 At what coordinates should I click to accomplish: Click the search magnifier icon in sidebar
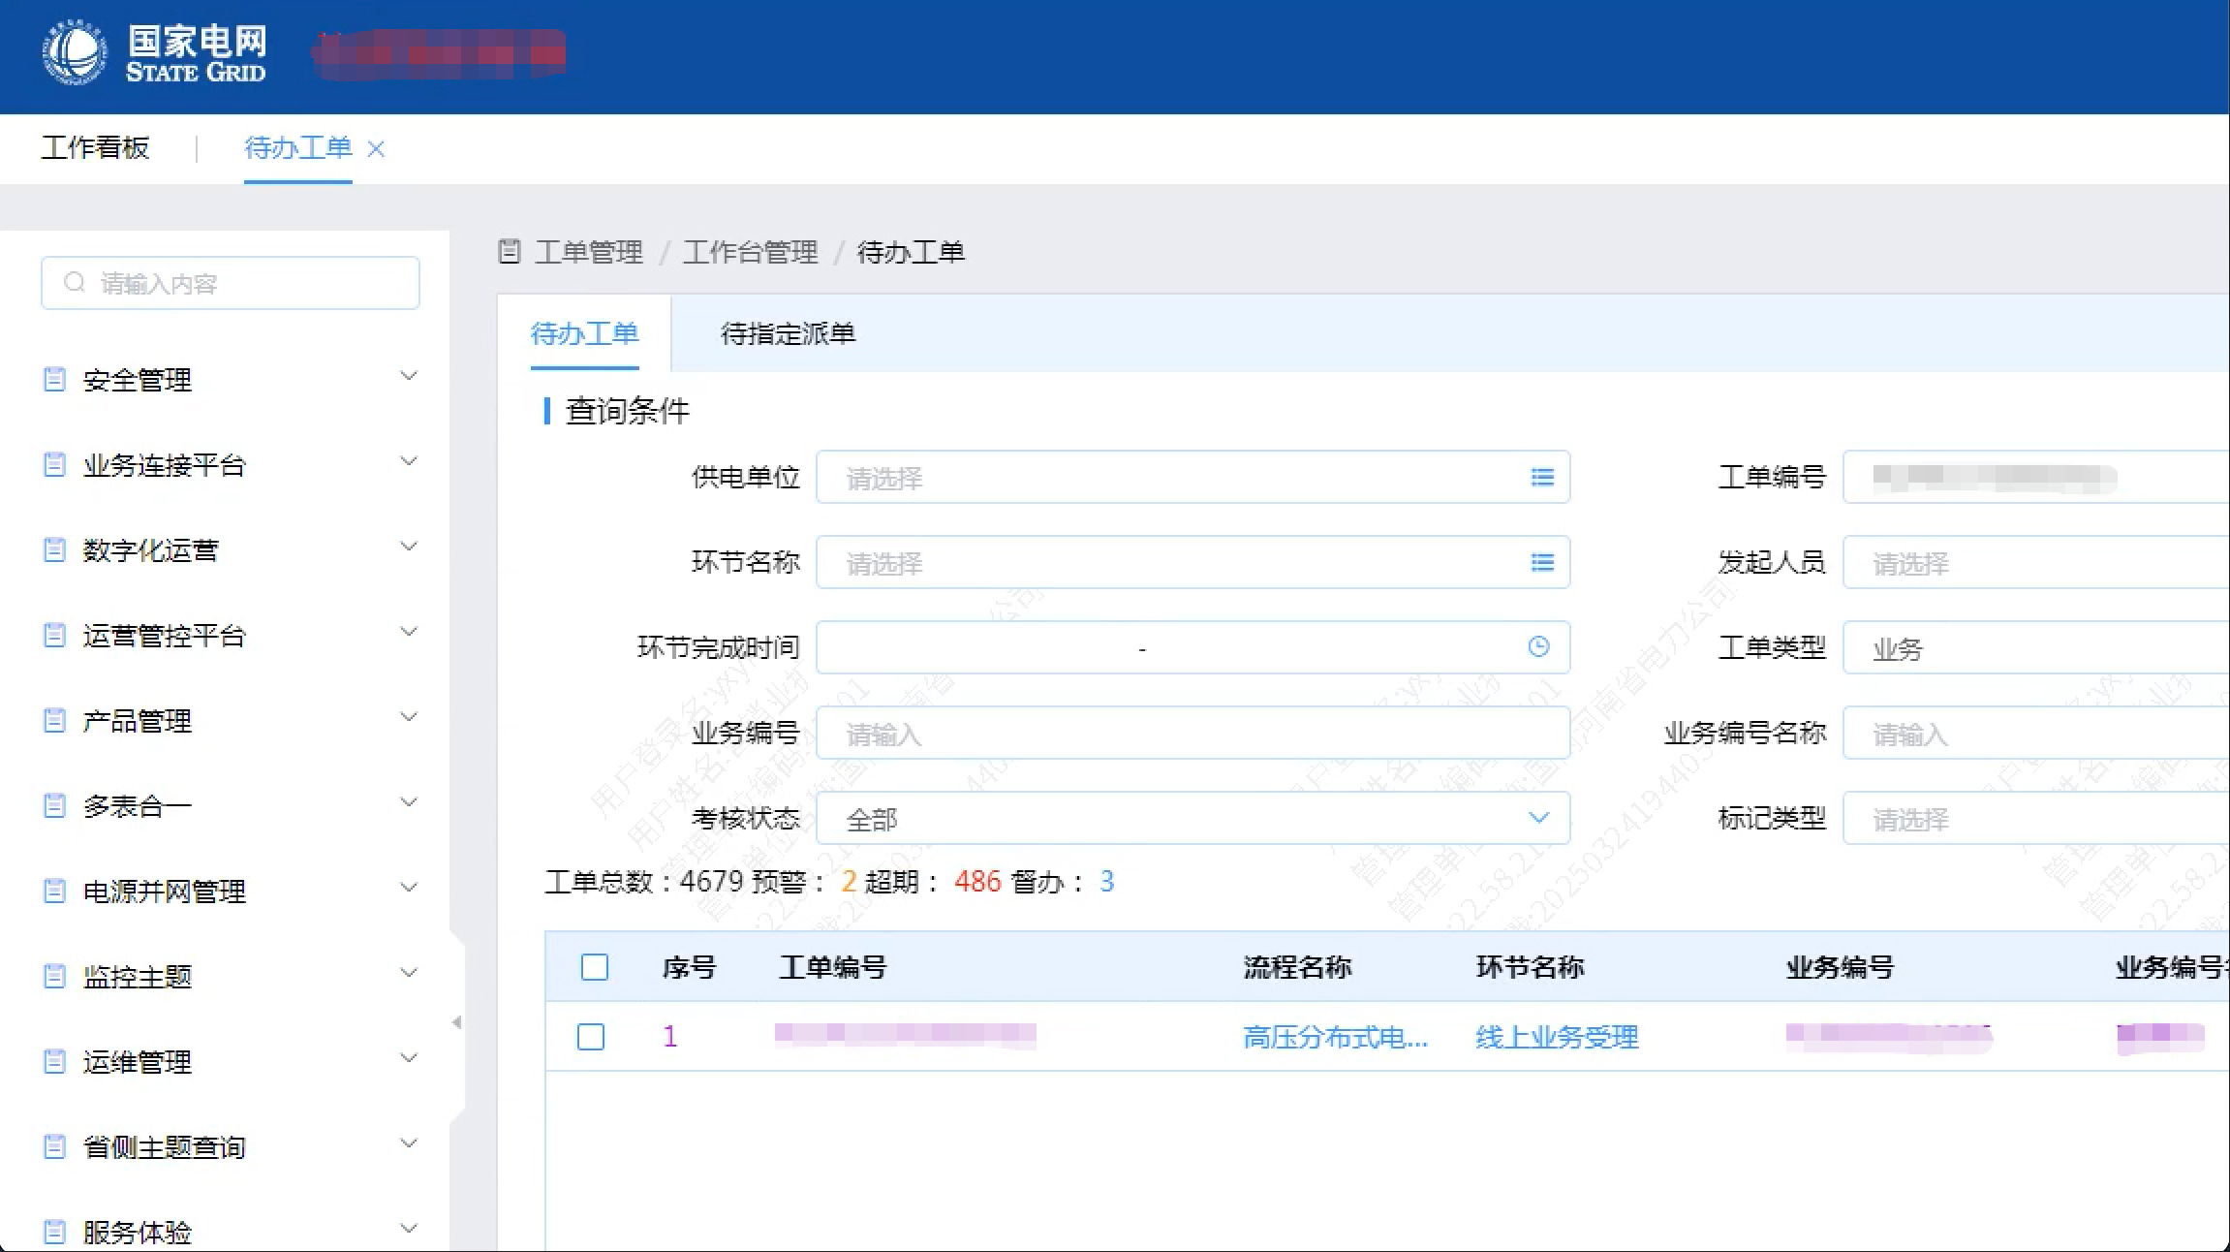click(75, 282)
